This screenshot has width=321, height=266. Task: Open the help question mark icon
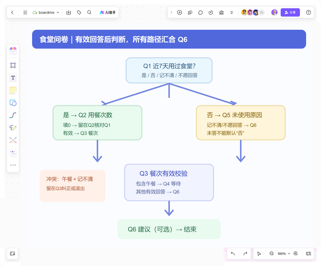(308, 13)
